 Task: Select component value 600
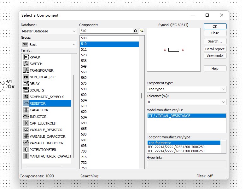click(109, 95)
